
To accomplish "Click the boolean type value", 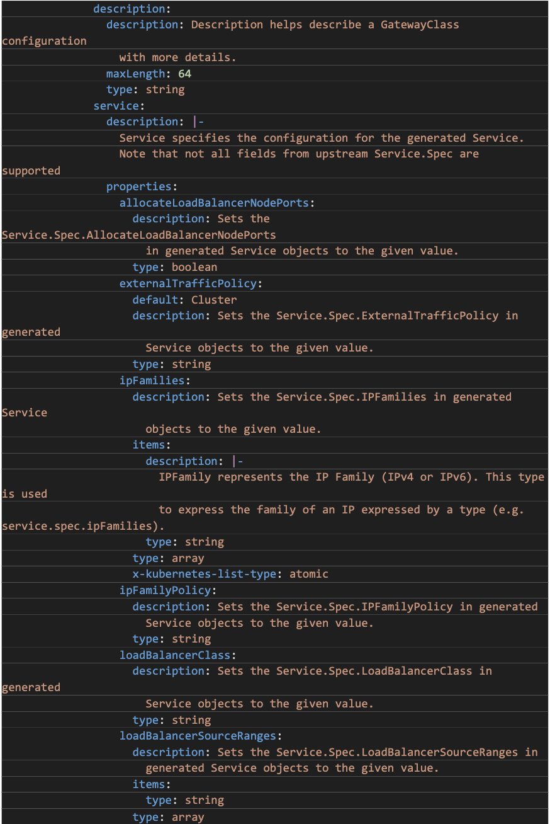I will pos(194,267).
